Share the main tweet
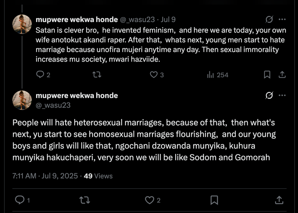 point(279,200)
